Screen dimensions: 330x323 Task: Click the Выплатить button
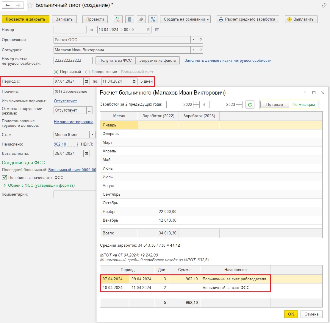[x=301, y=19]
